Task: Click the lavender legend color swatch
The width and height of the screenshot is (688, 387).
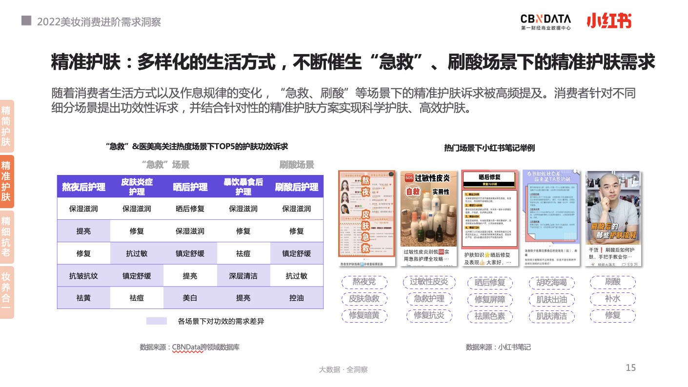Action: tap(157, 321)
